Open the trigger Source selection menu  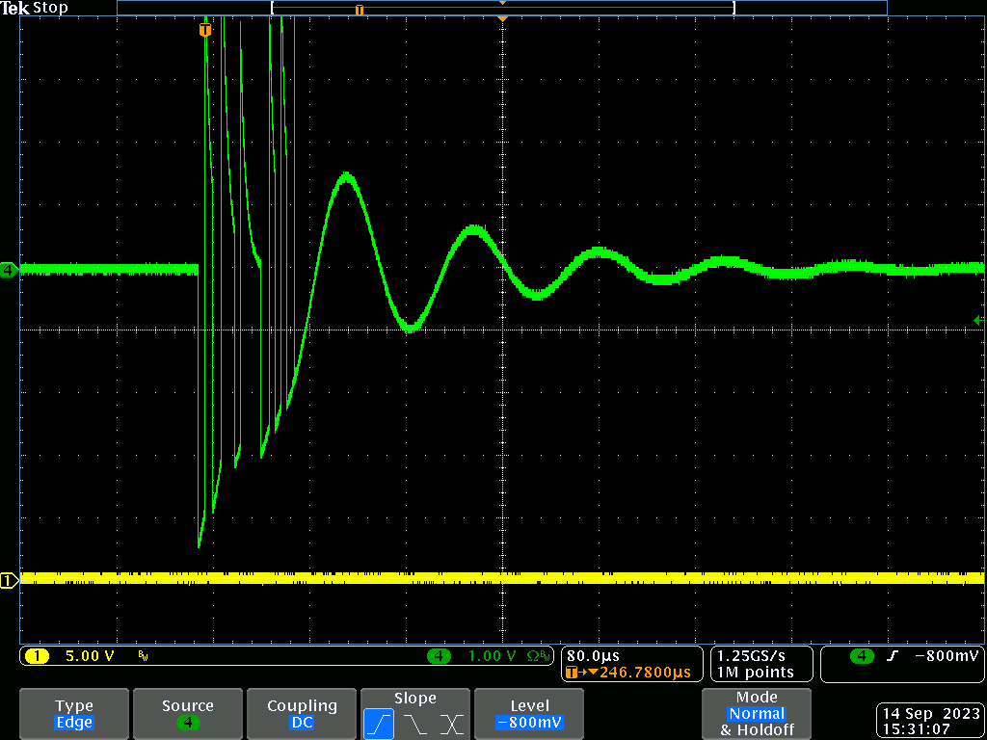188,713
